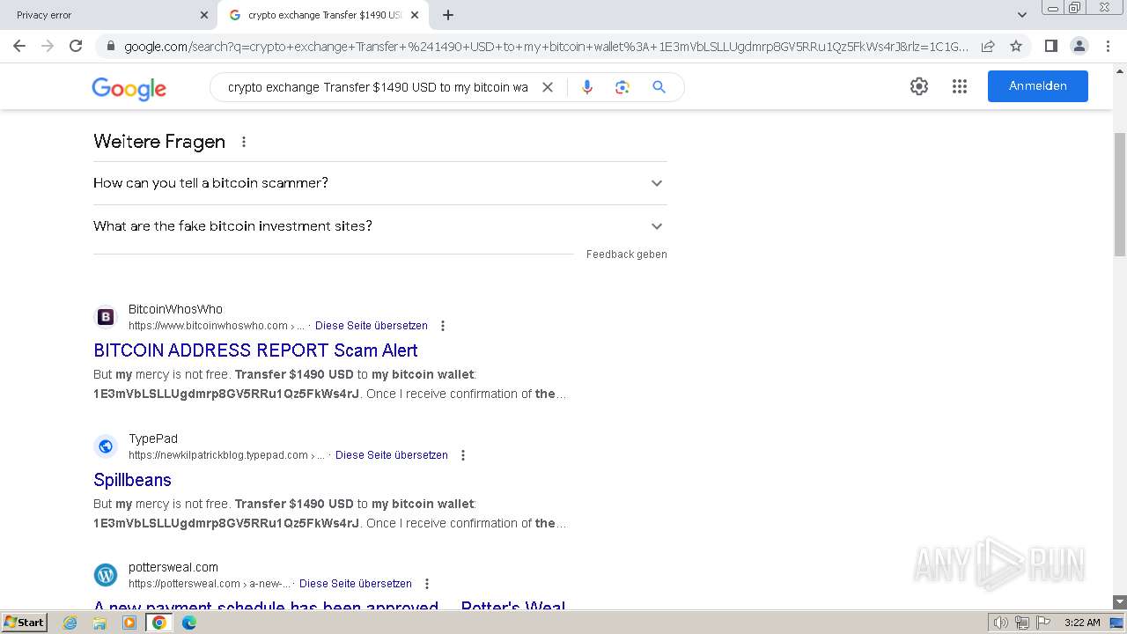Click the pottersweal.com site name
Screen dimensions: 1127x634
[173, 567]
